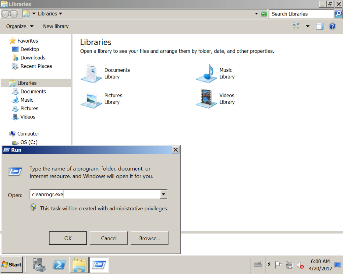This screenshot has width=343, height=274.
Task: Click the network status tray icon
Action: click(289, 265)
